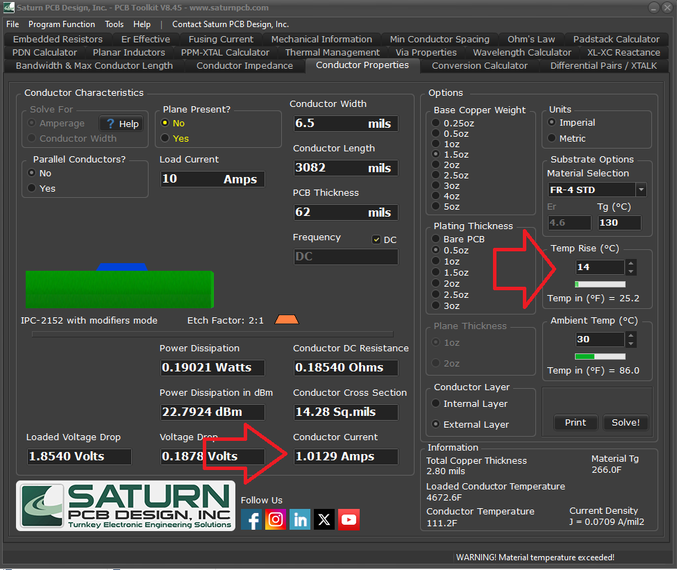Open Saturn PCB Facebook page icon
This screenshot has height=570, width=677.
click(x=251, y=519)
